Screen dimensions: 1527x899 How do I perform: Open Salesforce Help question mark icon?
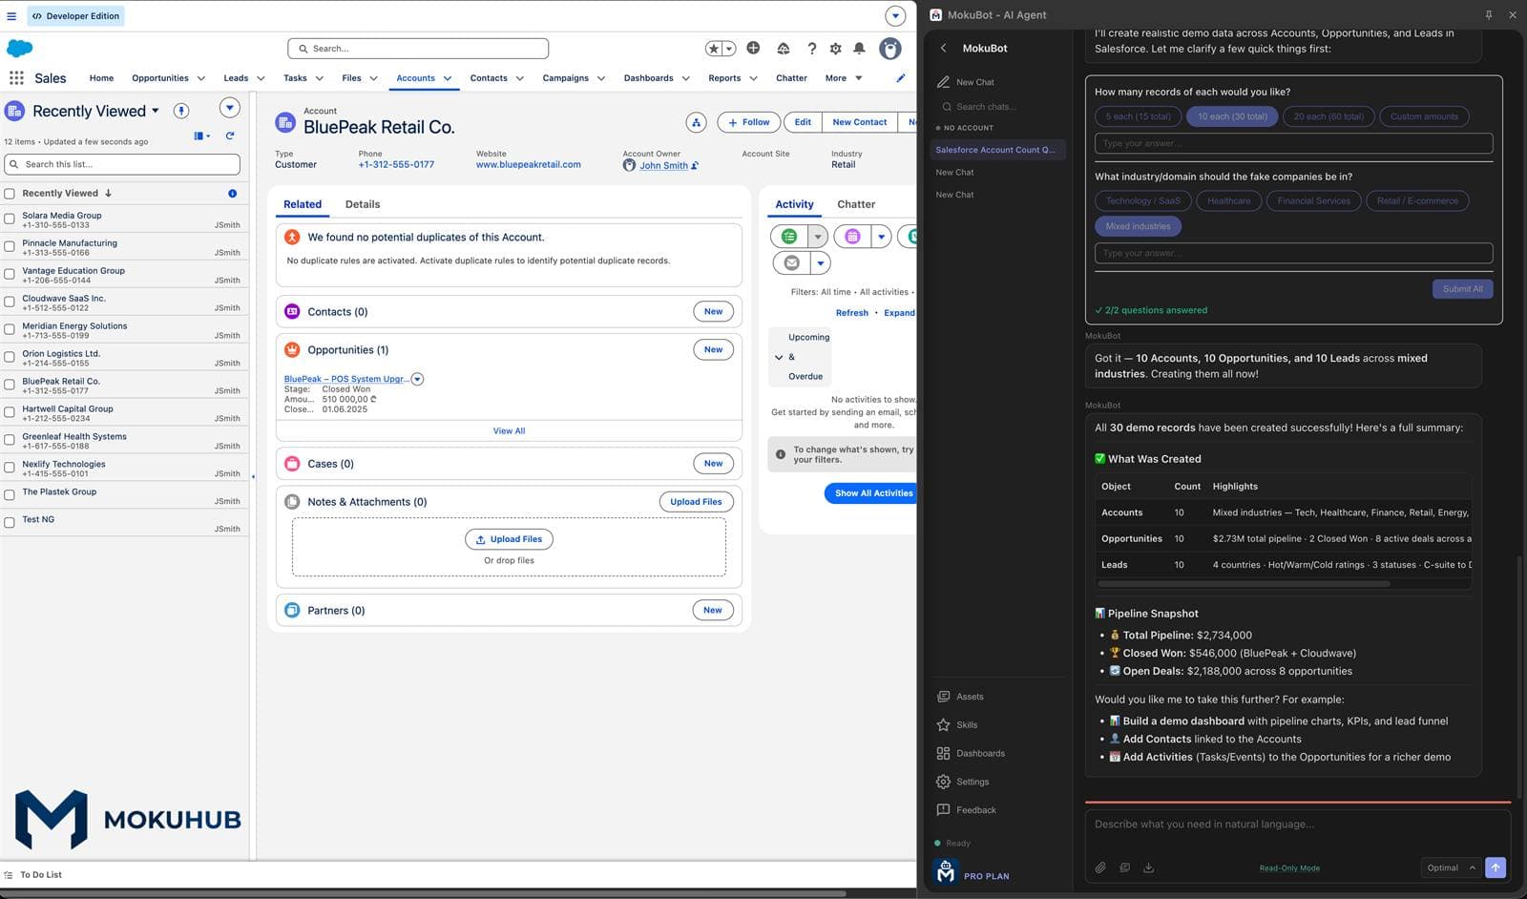pos(811,49)
